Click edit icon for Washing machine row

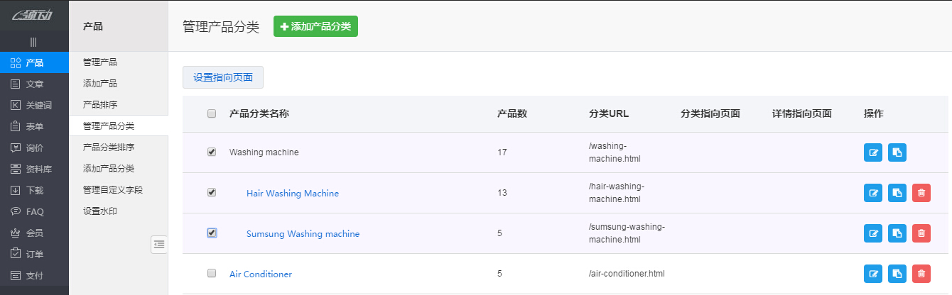(873, 152)
